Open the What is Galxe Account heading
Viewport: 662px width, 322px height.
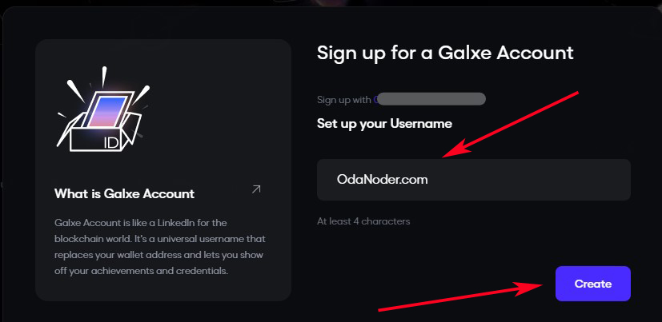(x=124, y=193)
